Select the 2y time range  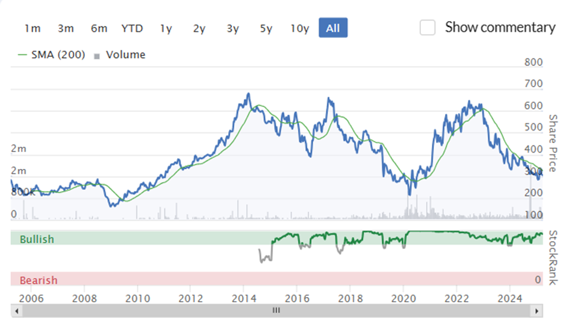pos(199,28)
